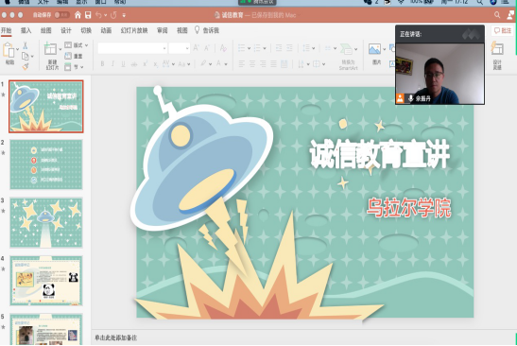Click the Paste clipboard icon
The image size is (517, 346).
click(x=9, y=51)
